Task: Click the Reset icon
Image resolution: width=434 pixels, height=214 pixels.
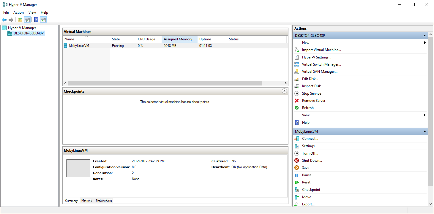Action: [296, 182]
